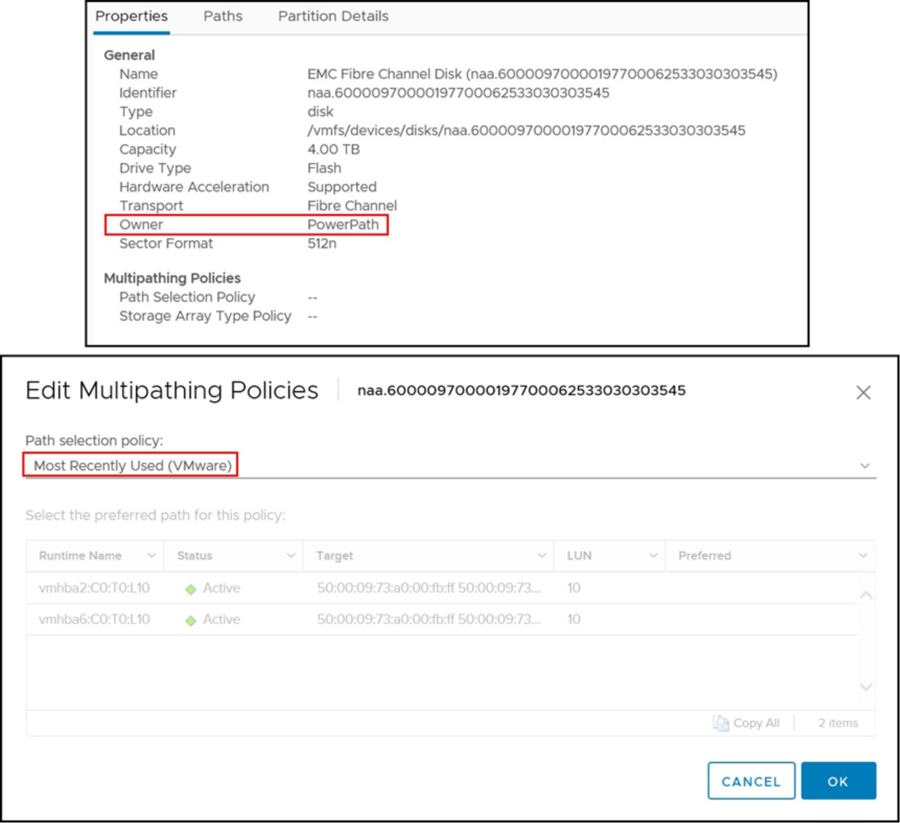900x823 pixels.
Task: Click the Target cell of vmhba6 row
Action: pos(428,619)
